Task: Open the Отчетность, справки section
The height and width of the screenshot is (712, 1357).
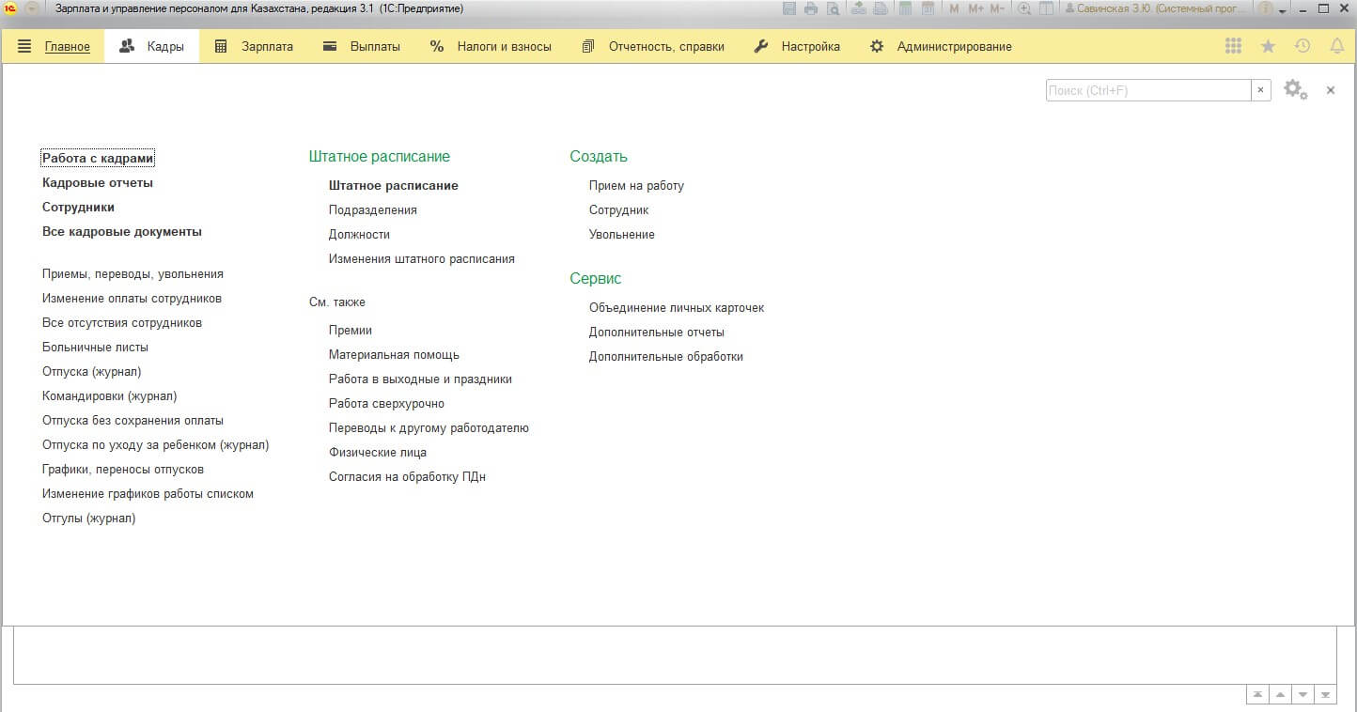Action: [x=652, y=46]
